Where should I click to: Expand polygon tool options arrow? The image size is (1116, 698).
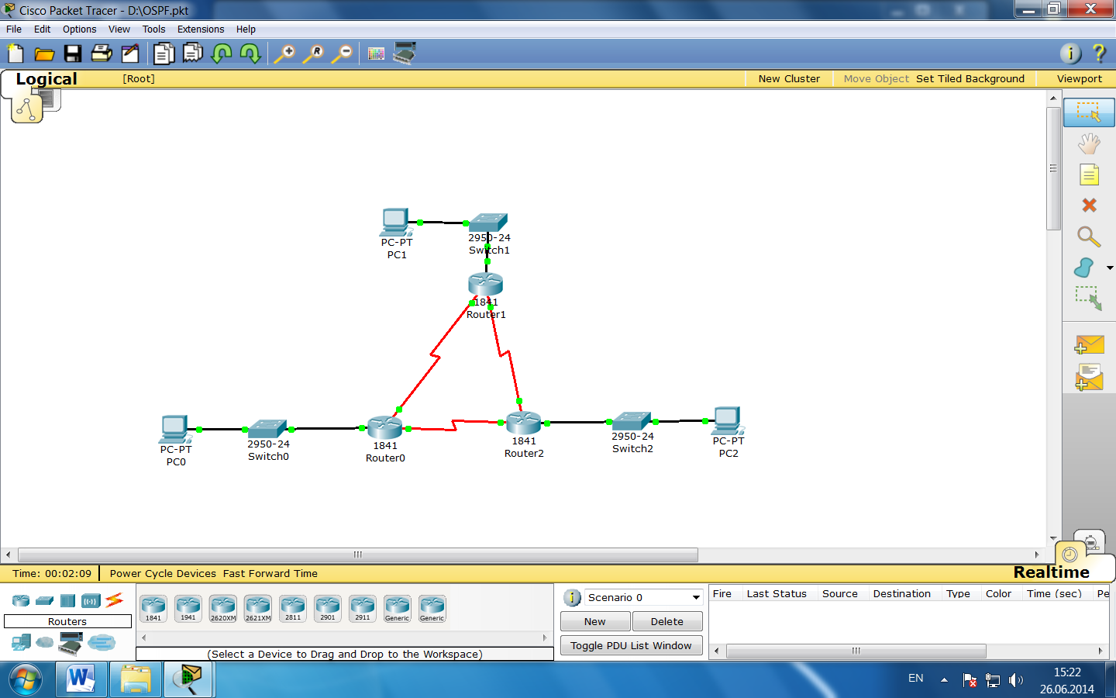tap(1110, 268)
